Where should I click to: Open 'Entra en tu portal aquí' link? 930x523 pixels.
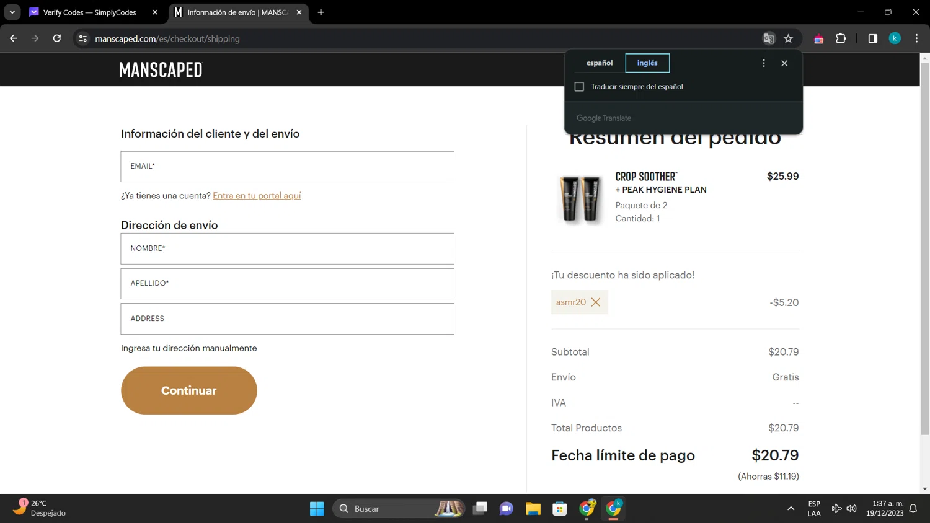pos(257,195)
